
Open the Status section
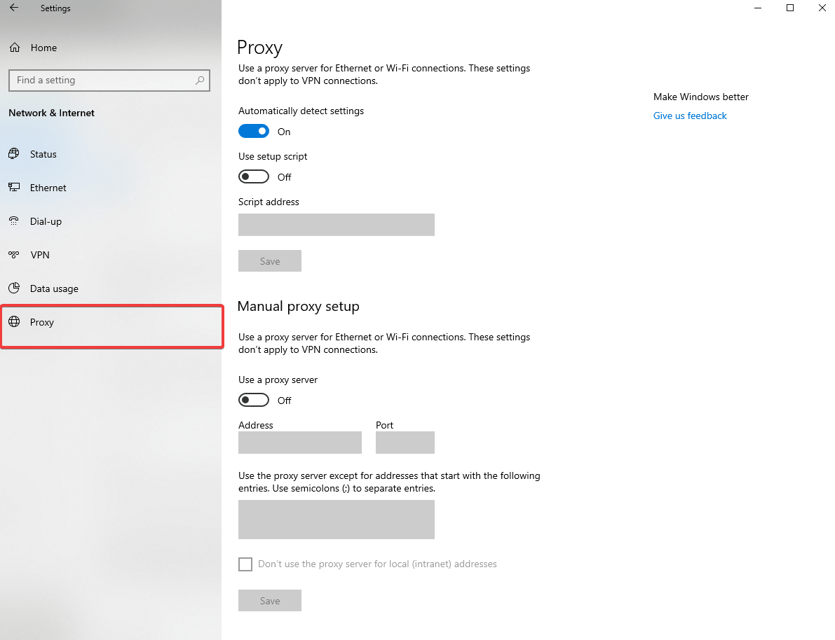pyautogui.click(x=111, y=154)
